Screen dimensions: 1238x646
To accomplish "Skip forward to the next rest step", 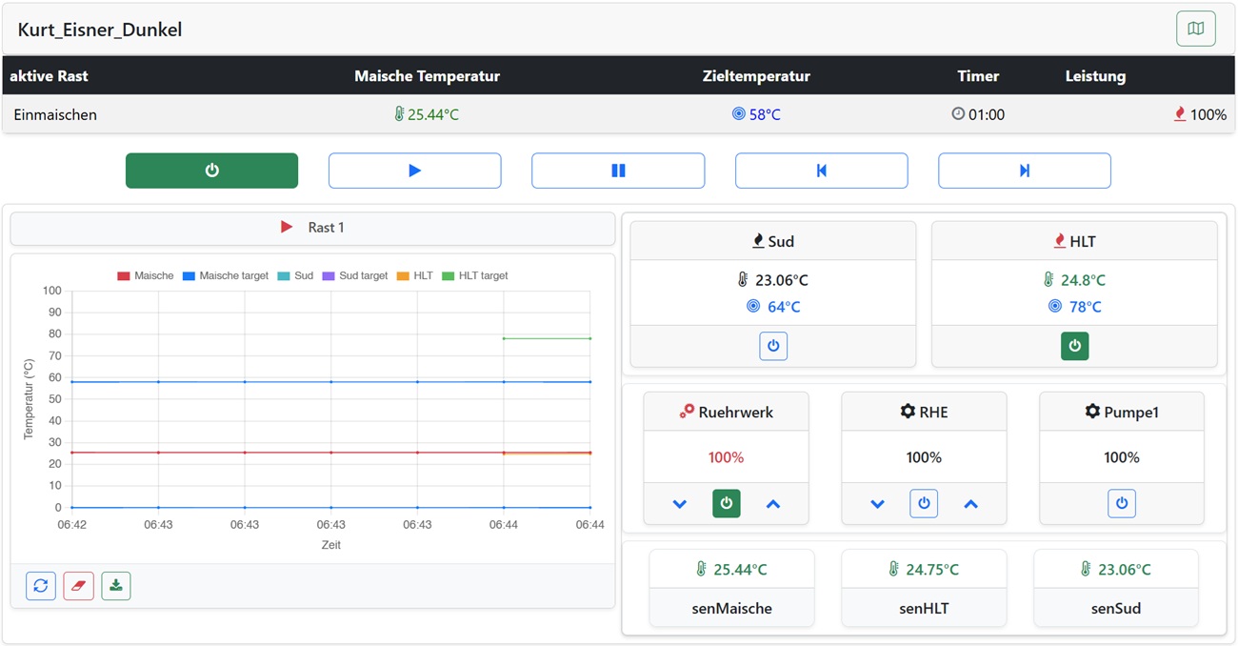I will (x=1024, y=171).
